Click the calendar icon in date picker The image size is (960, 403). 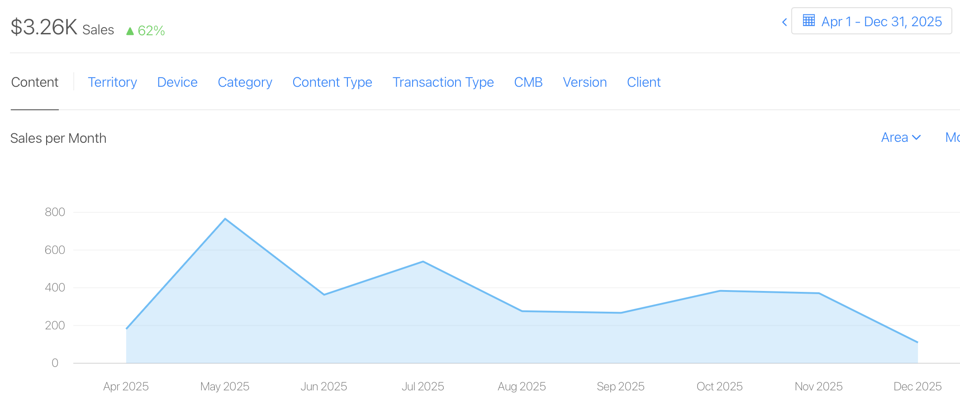tap(808, 21)
